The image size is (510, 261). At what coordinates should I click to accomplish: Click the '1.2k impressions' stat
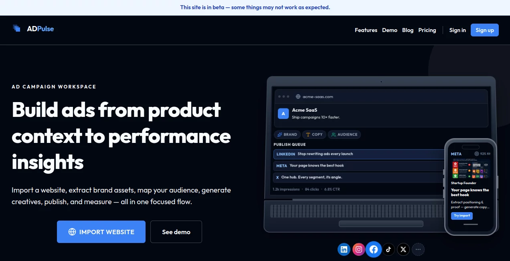point(286,189)
